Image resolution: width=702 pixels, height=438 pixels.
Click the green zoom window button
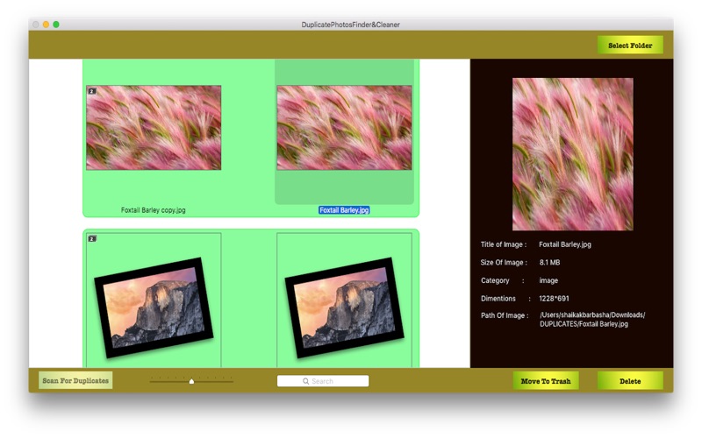56,25
